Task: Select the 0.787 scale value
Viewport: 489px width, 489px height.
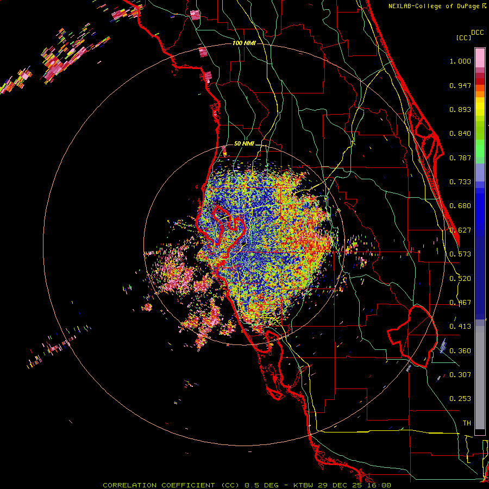Action: (x=460, y=158)
